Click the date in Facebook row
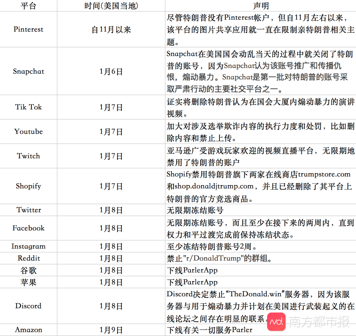356x336 pixels. pyautogui.click(x=111, y=229)
